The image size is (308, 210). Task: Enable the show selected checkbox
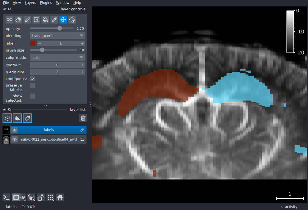33,96
